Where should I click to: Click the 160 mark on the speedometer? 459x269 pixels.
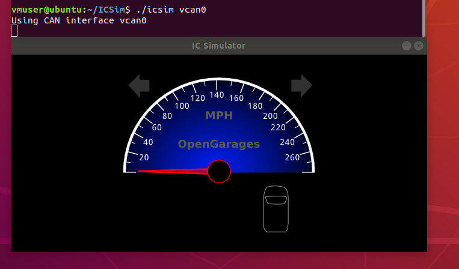pos(236,98)
